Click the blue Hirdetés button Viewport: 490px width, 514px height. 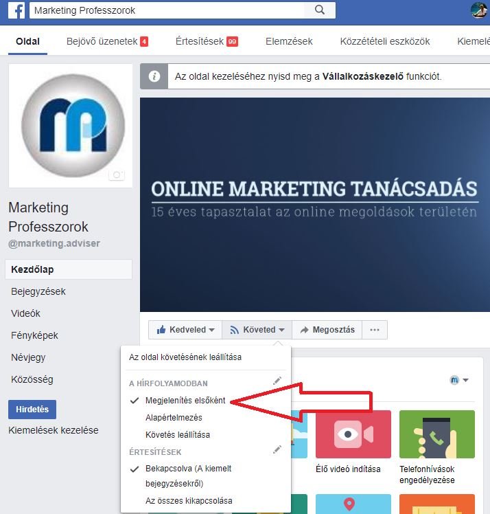pyautogui.click(x=32, y=410)
